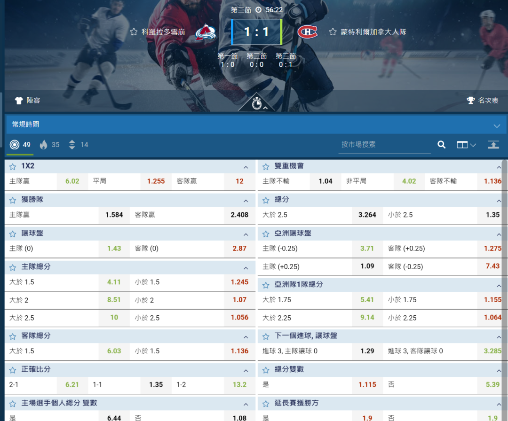
Task: Collapse the 讓球盤 section chevron
Action: pos(246,234)
